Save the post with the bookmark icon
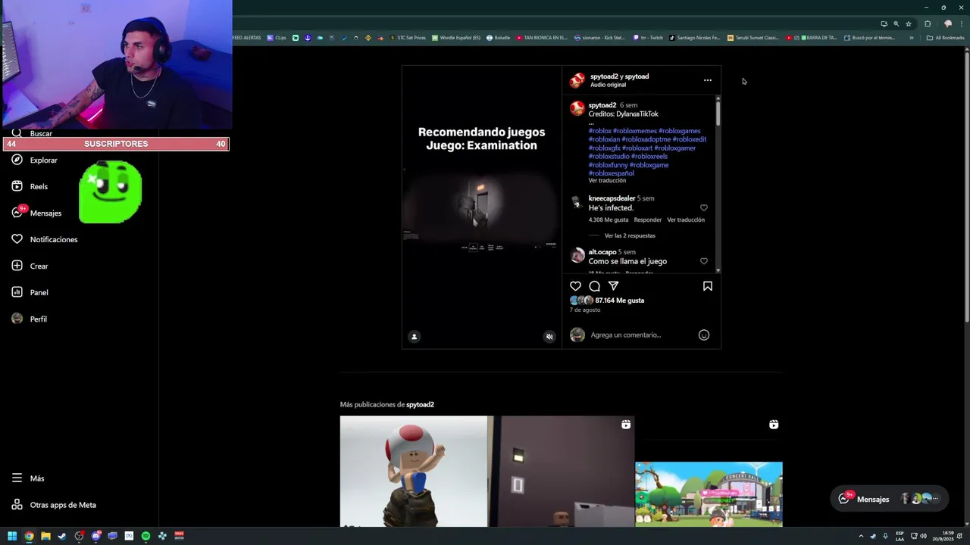This screenshot has height=545, width=970. click(x=707, y=286)
